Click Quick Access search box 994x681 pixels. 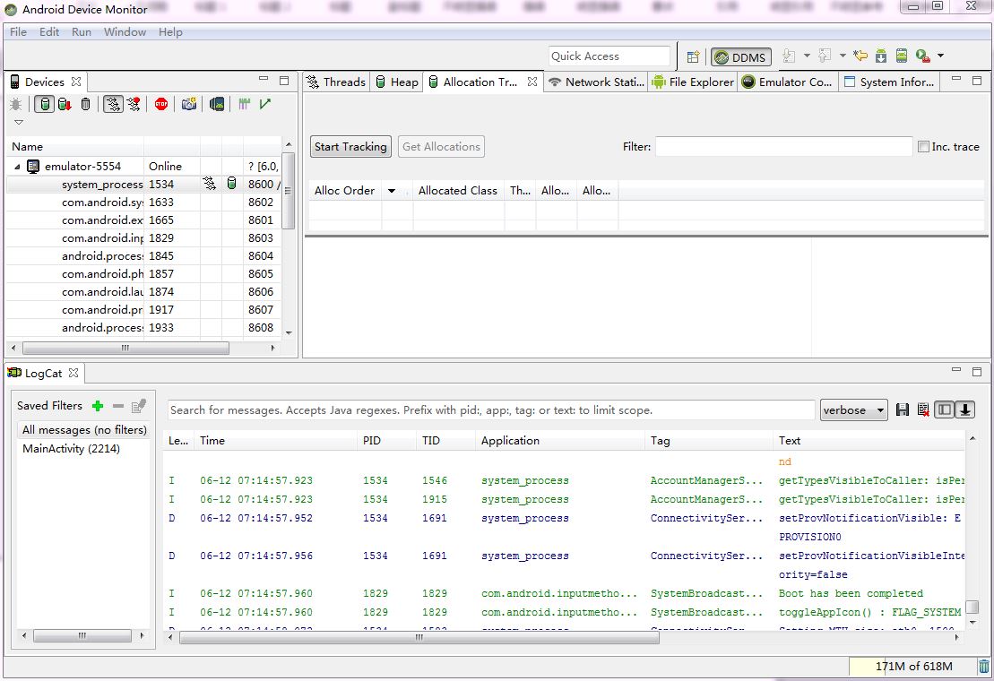609,56
